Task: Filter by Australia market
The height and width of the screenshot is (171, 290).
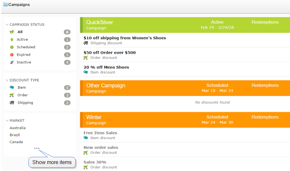Action: (x=17, y=128)
